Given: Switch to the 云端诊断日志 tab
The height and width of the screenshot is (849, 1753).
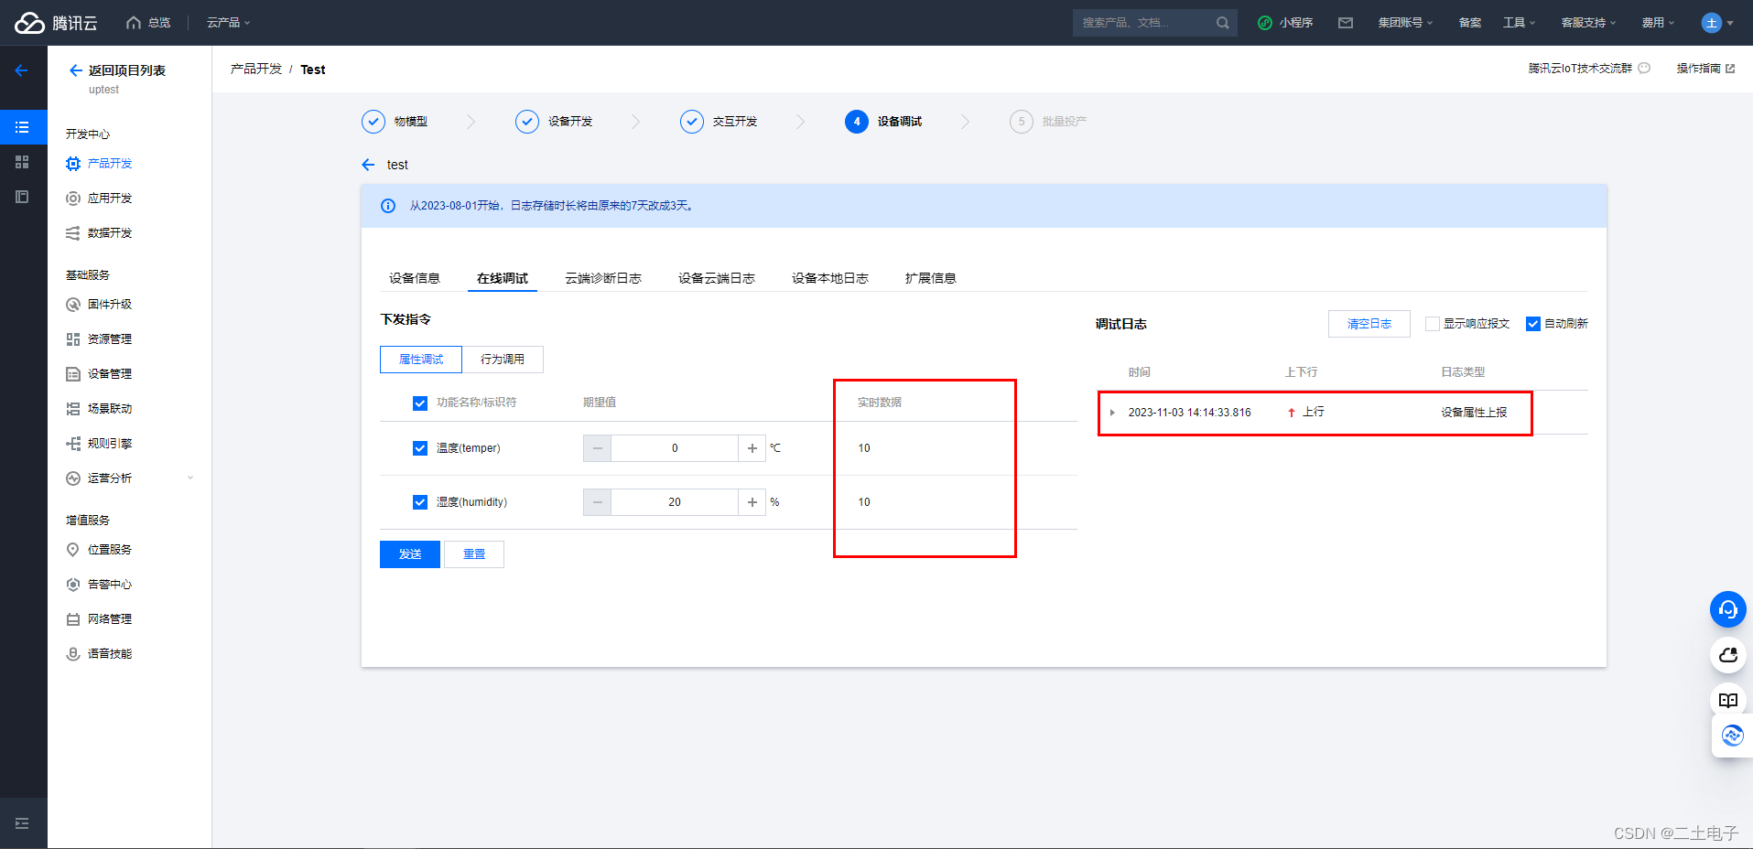Looking at the screenshot, I should 603,278.
